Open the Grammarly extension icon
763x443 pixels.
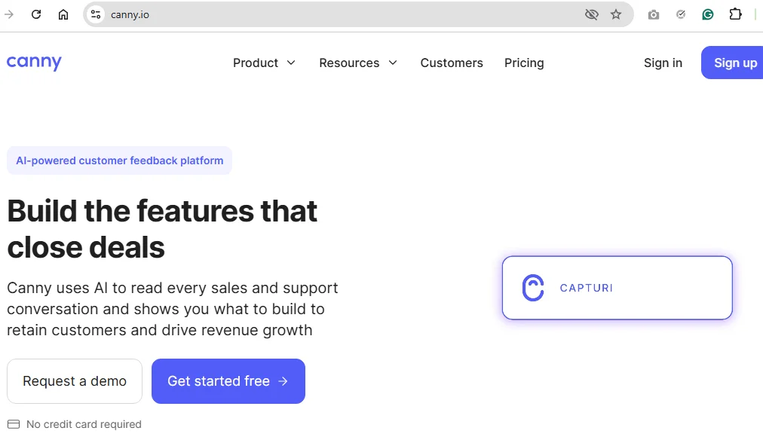pyautogui.click(x=707, y=14)
